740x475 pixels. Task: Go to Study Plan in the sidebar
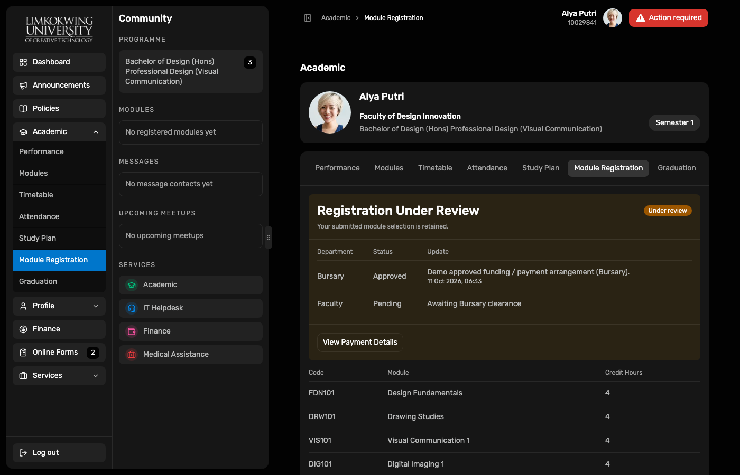tap(59, 239)
